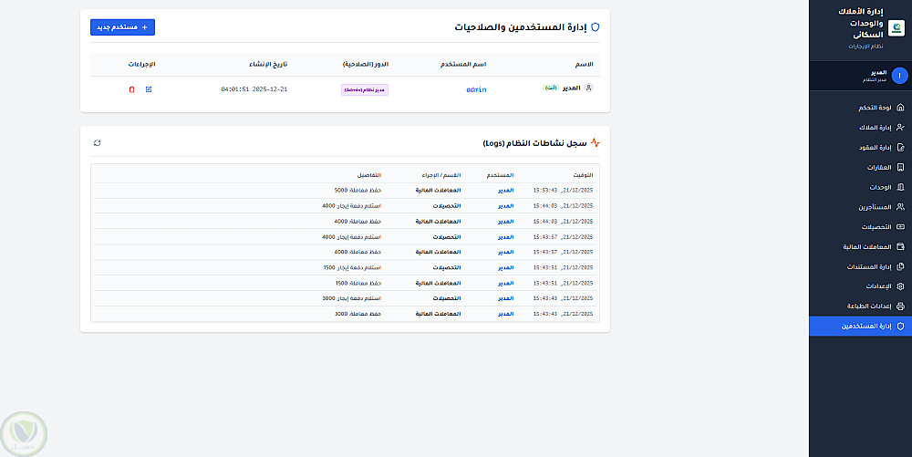Click the wallet icon beside المعاملات المالية

pyautogui.click(x=901, y=246)
